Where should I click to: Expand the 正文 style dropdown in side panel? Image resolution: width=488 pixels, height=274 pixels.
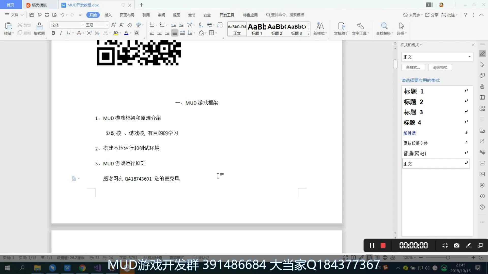point(469,57)
